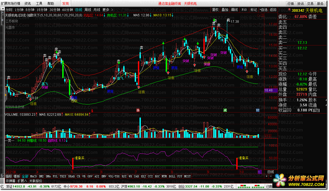Screen dimensions: 329x191
Task: Click the X10 box on the volume axis
Action: (268, 136)
